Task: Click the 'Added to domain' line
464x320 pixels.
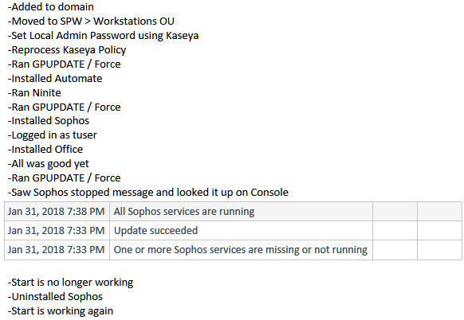Action: [51, 7]
